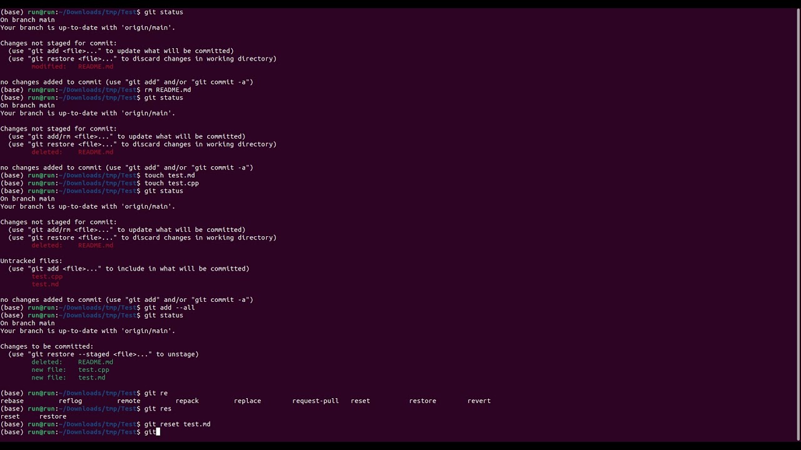The image size is (801, 450).
Task: Click the 'new file: test.cpp' entry
Action: [70, 370]
